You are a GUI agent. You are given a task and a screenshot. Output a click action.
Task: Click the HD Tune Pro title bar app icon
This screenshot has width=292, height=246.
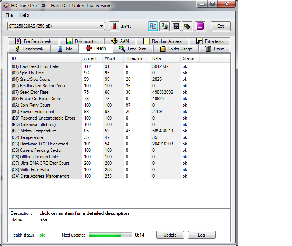pyautogui.click(x=6, y=6)
